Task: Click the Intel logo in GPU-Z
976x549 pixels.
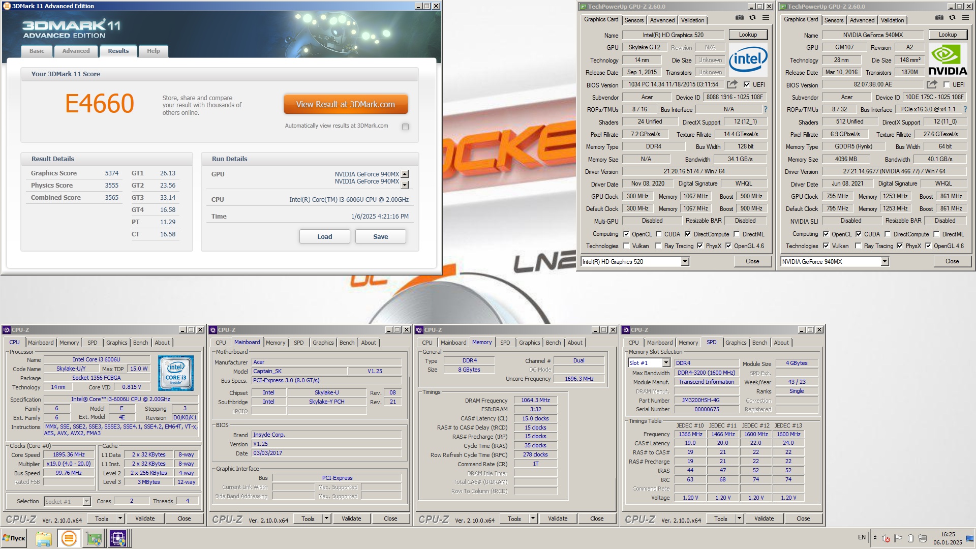Action: (x=748, y=59)
